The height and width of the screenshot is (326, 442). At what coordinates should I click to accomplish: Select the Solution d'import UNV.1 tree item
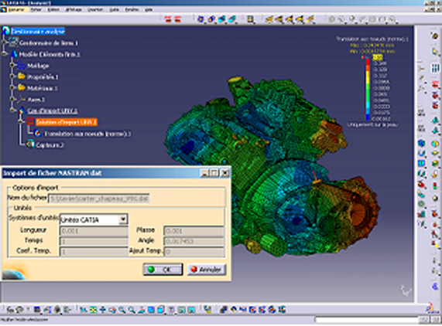pyautogui.click(x=67, y=122)
